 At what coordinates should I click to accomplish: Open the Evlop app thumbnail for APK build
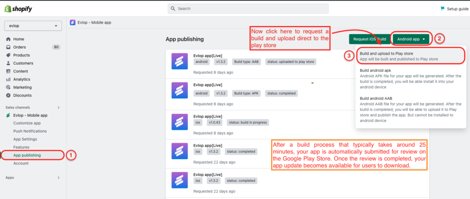click(179, 90)
